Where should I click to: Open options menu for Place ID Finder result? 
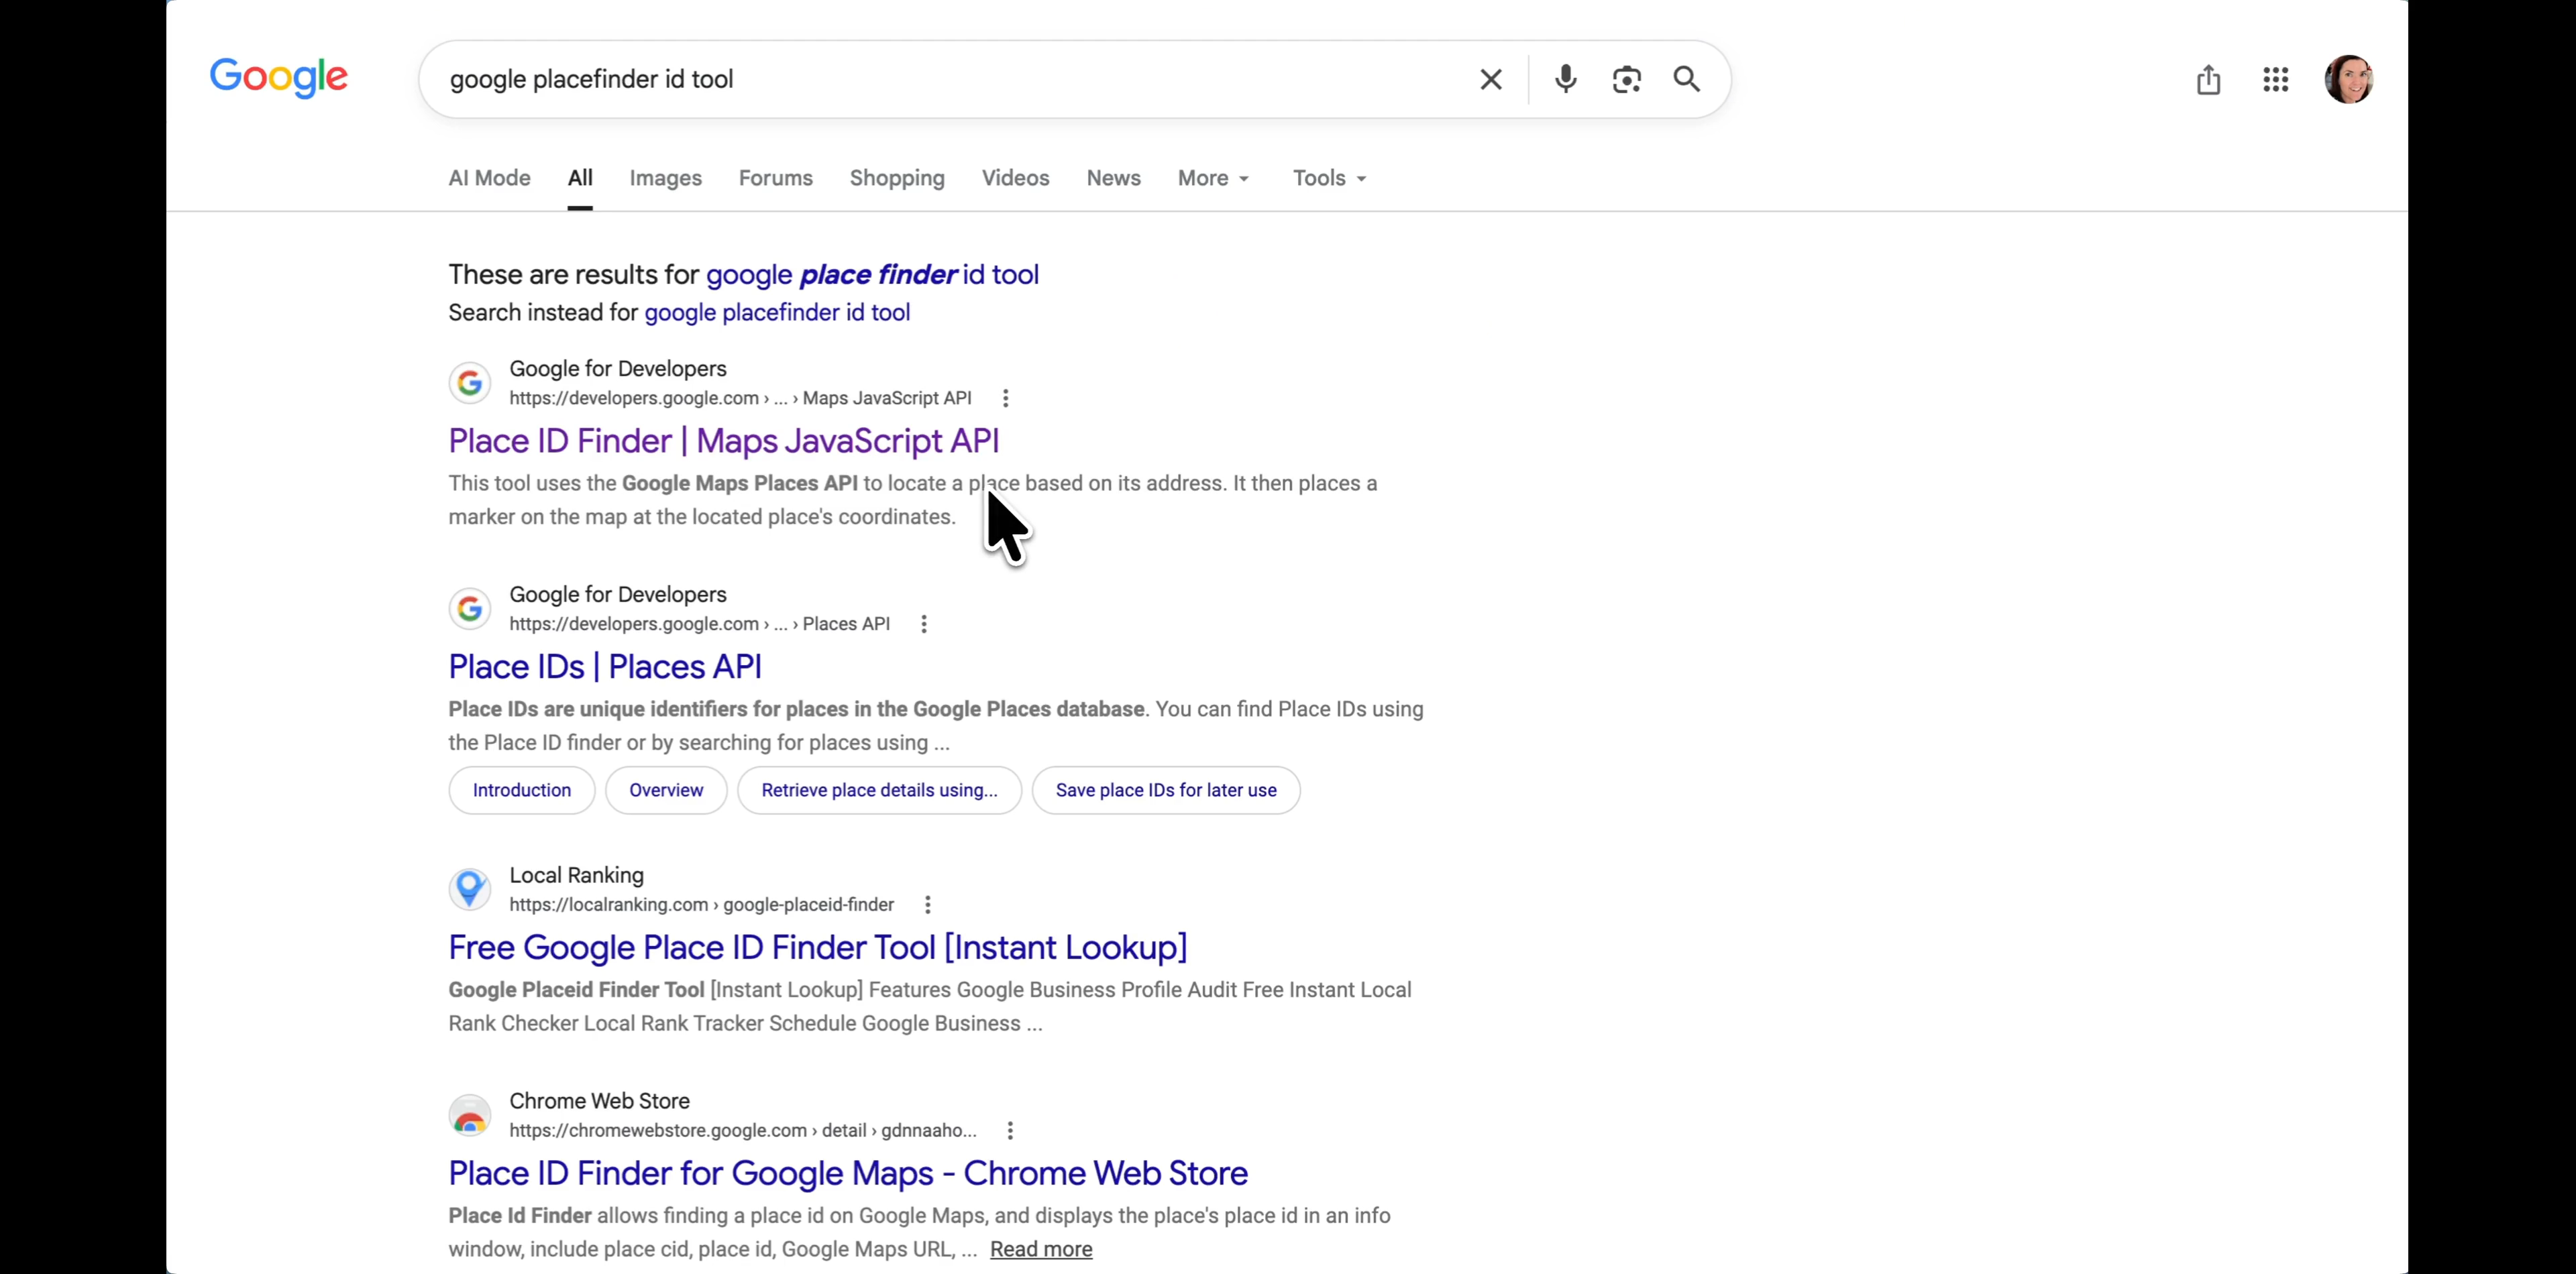pyautogui.click(x=1005, y=398)
